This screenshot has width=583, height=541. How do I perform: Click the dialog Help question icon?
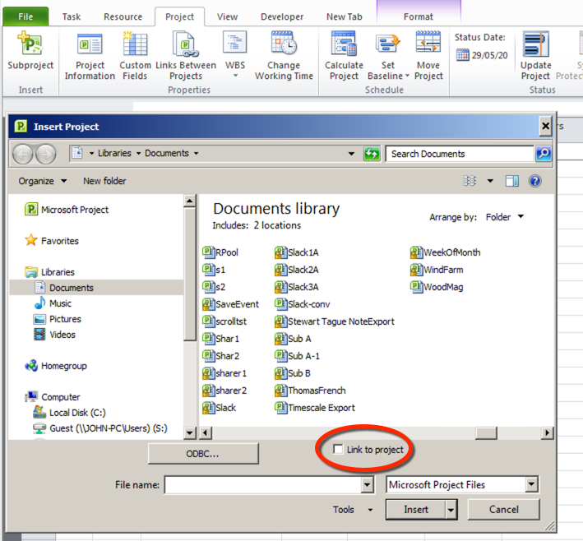[x=534, y=181]
